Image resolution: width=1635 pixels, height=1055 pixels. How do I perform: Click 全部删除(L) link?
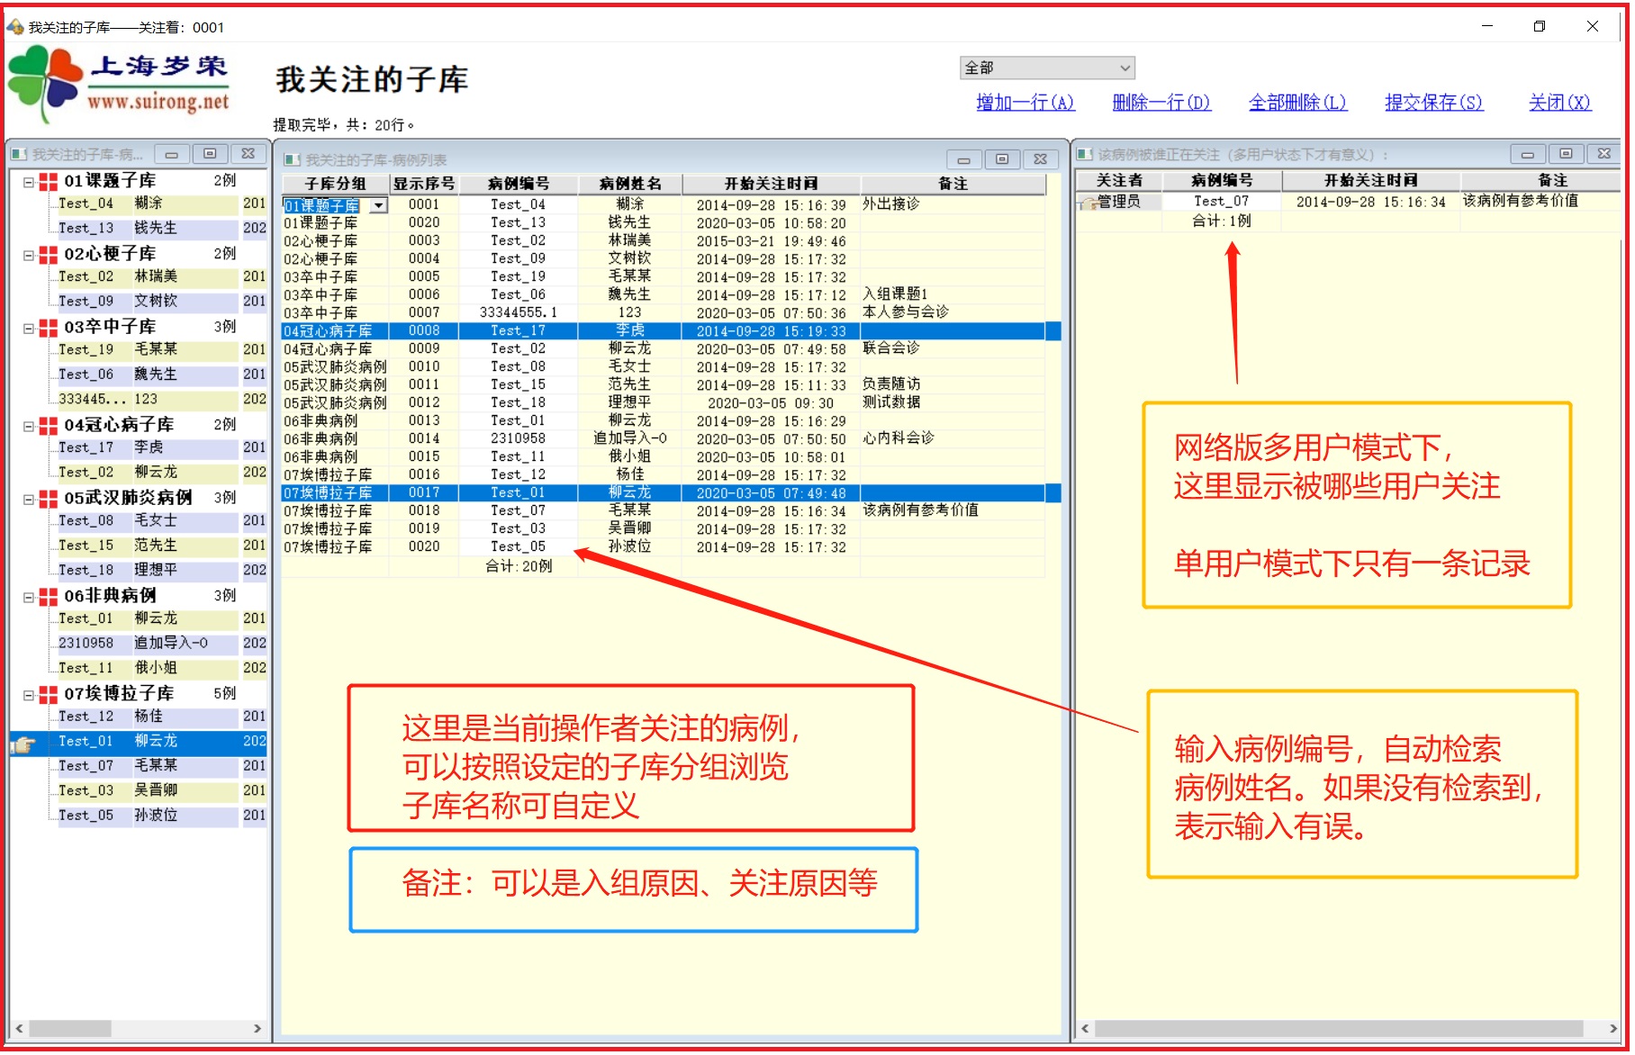click(1297, 103)
